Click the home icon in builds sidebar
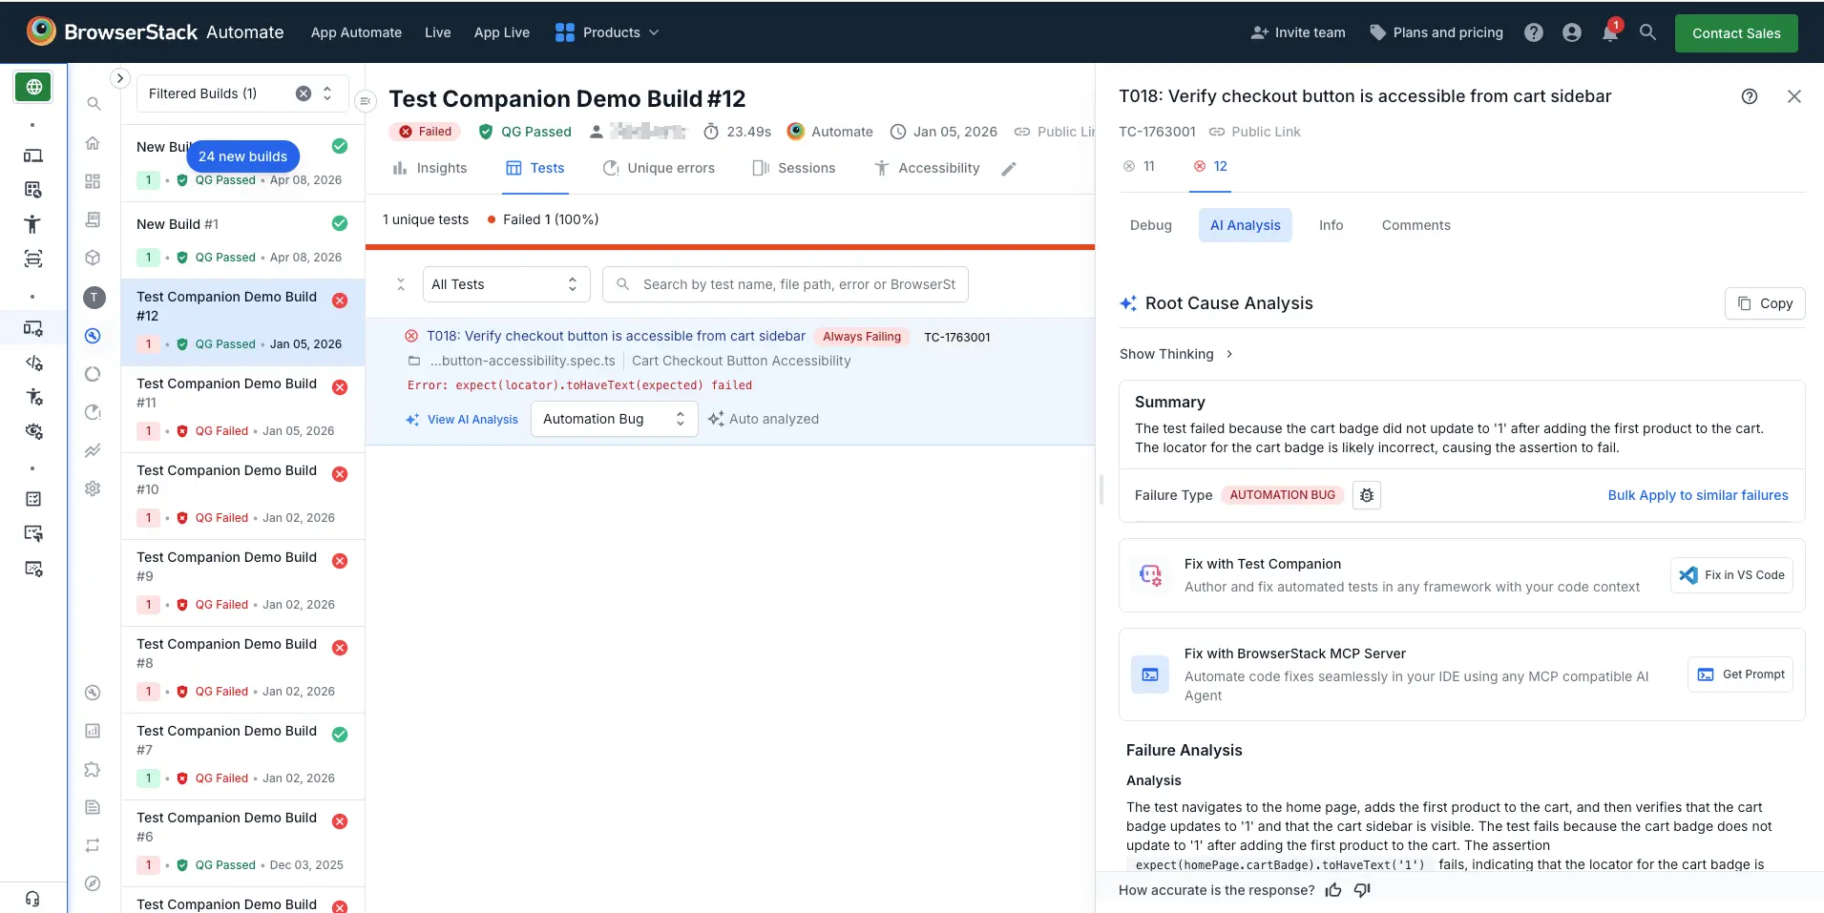The width and height of the screenshot is (1824, 913). [x=93, y=143]
